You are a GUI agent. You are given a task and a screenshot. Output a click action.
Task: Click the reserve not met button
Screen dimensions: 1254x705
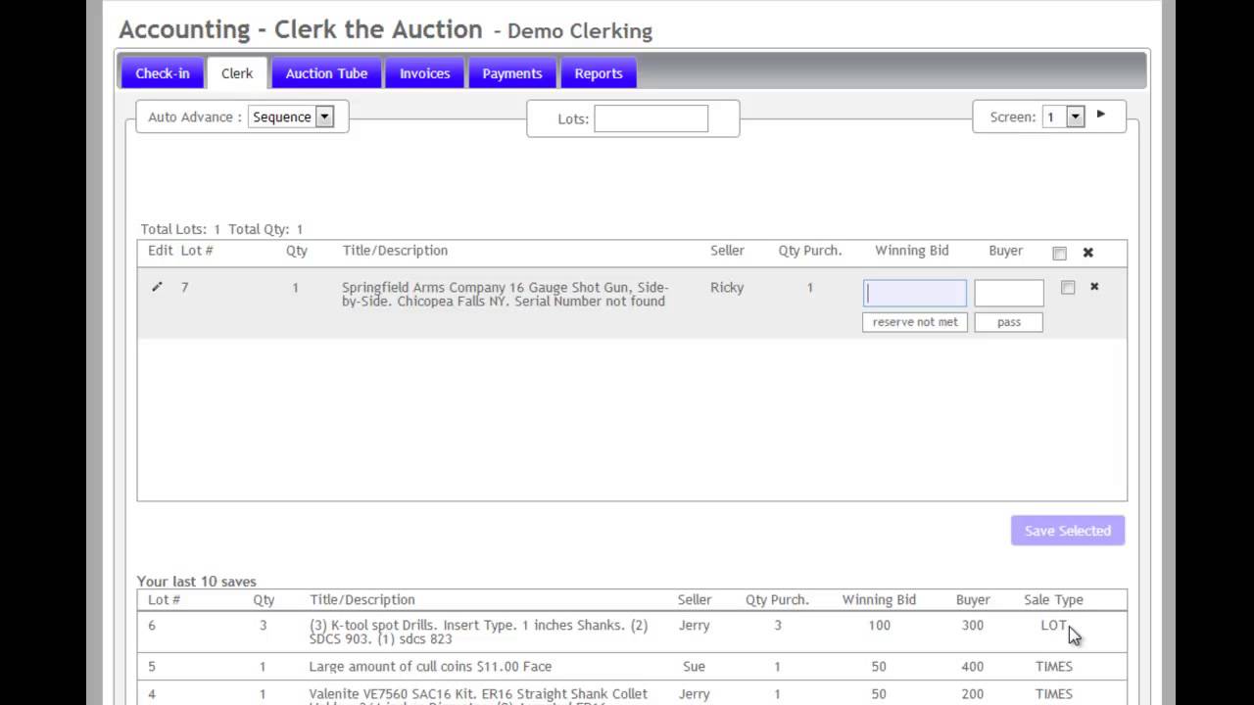coord(915,322)
